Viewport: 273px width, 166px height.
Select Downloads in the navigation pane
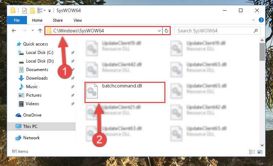(37, 78)
